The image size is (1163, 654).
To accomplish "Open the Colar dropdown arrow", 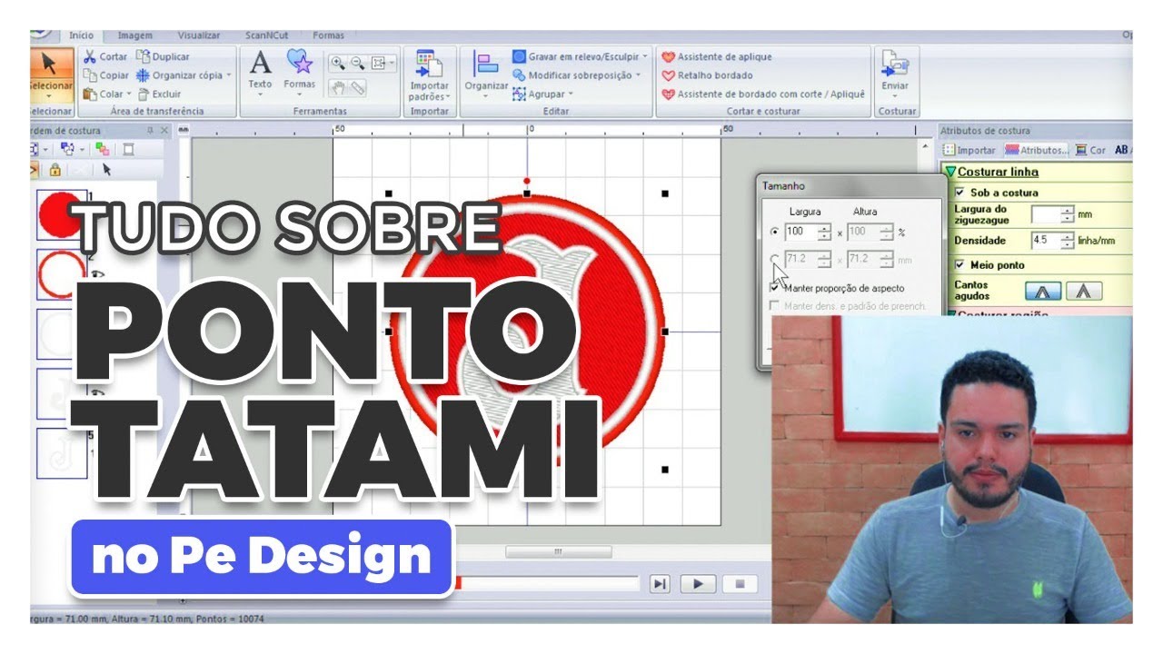I will [129, 94].
